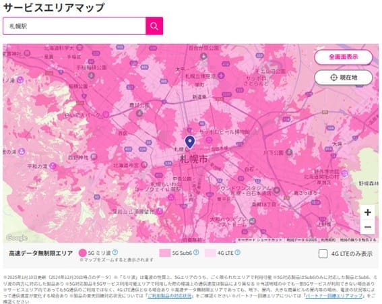Click the 札幌市 city label on map
The width and height of the screenshot is (382, 304).
(x=193, y=159)
